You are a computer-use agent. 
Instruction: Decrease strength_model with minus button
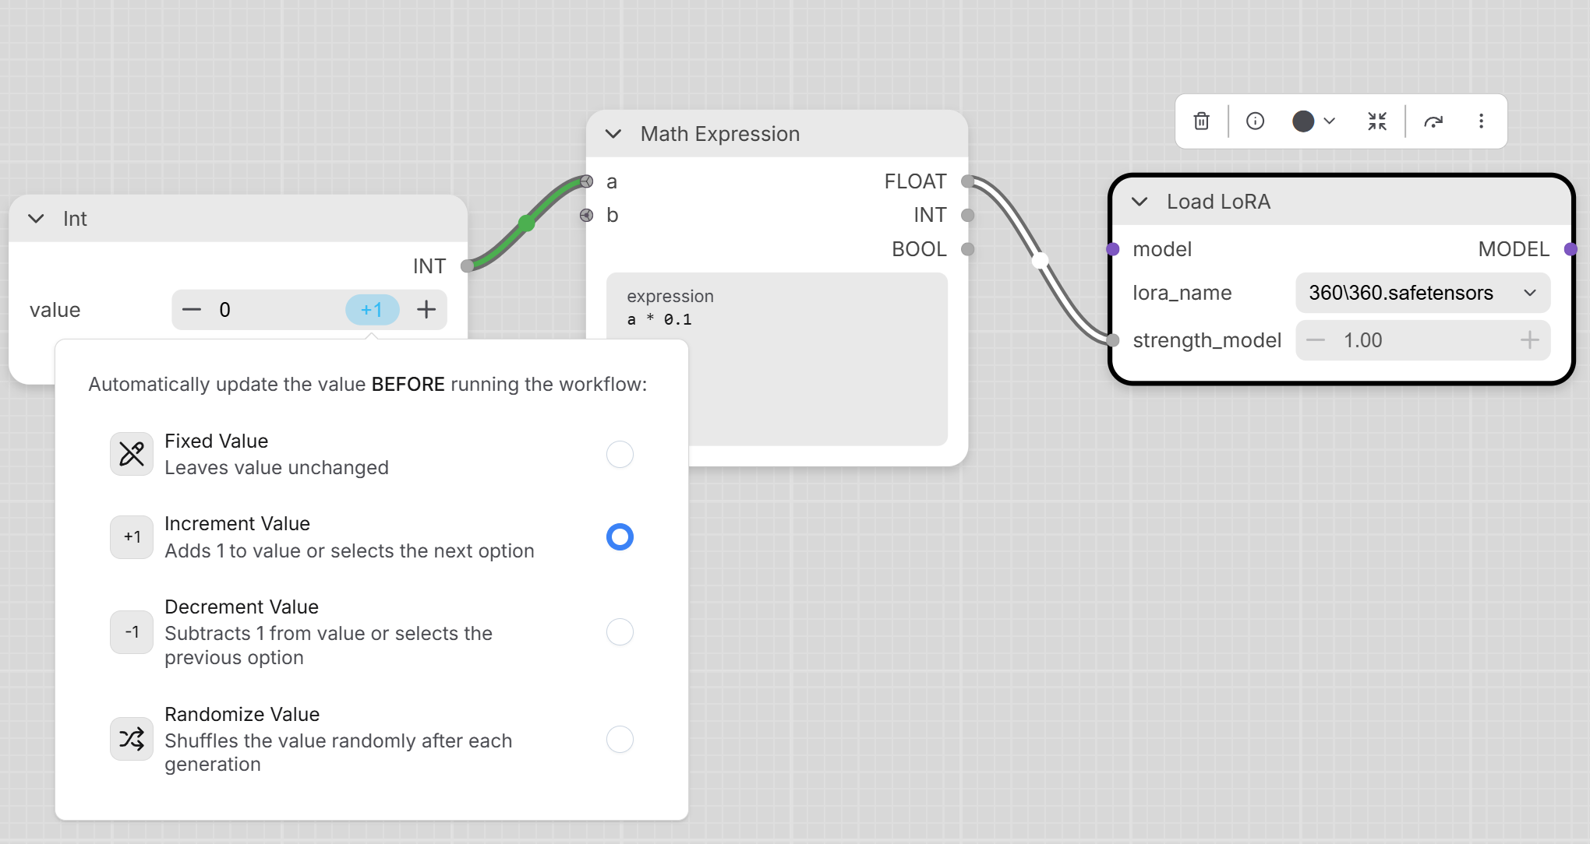pos(1316,340)
